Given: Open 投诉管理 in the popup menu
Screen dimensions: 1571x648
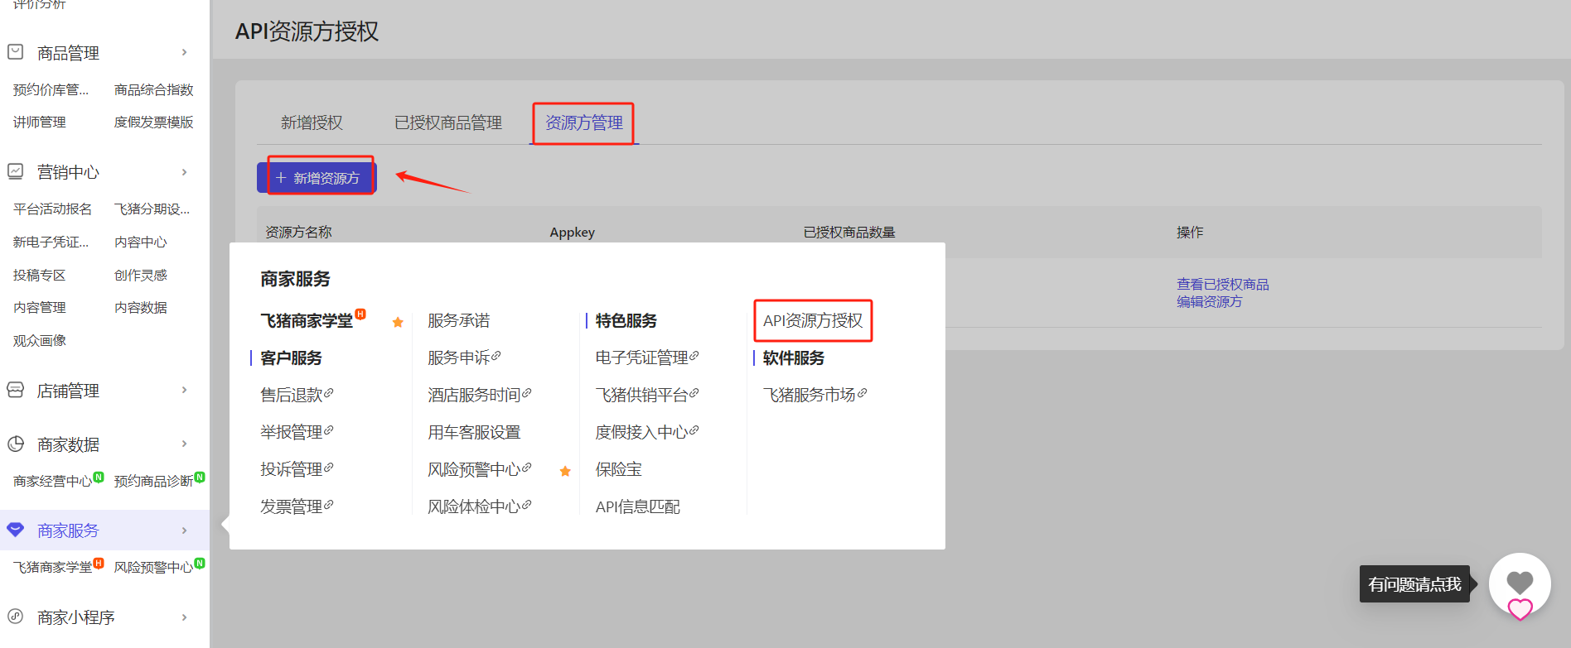Looking at the screenshot, I should (292, 469).
